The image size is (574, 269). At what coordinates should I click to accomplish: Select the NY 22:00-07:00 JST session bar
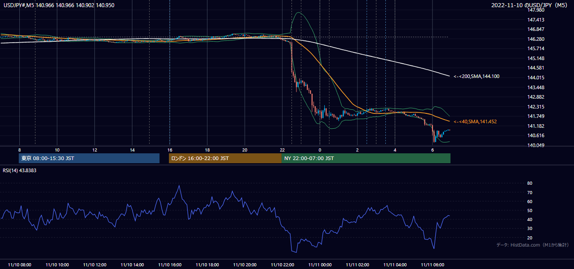(x=366, y=158)
